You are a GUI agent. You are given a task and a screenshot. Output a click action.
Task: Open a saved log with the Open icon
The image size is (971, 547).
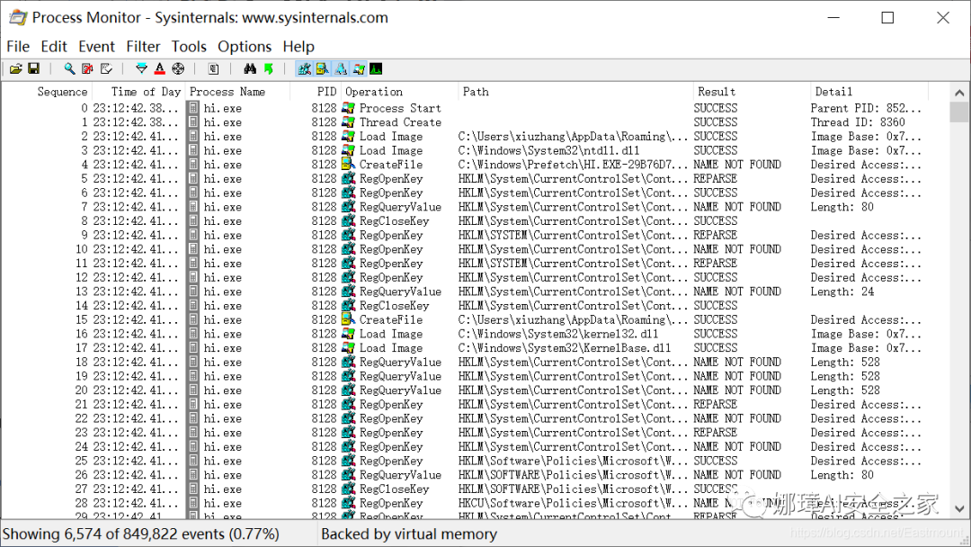16,68
